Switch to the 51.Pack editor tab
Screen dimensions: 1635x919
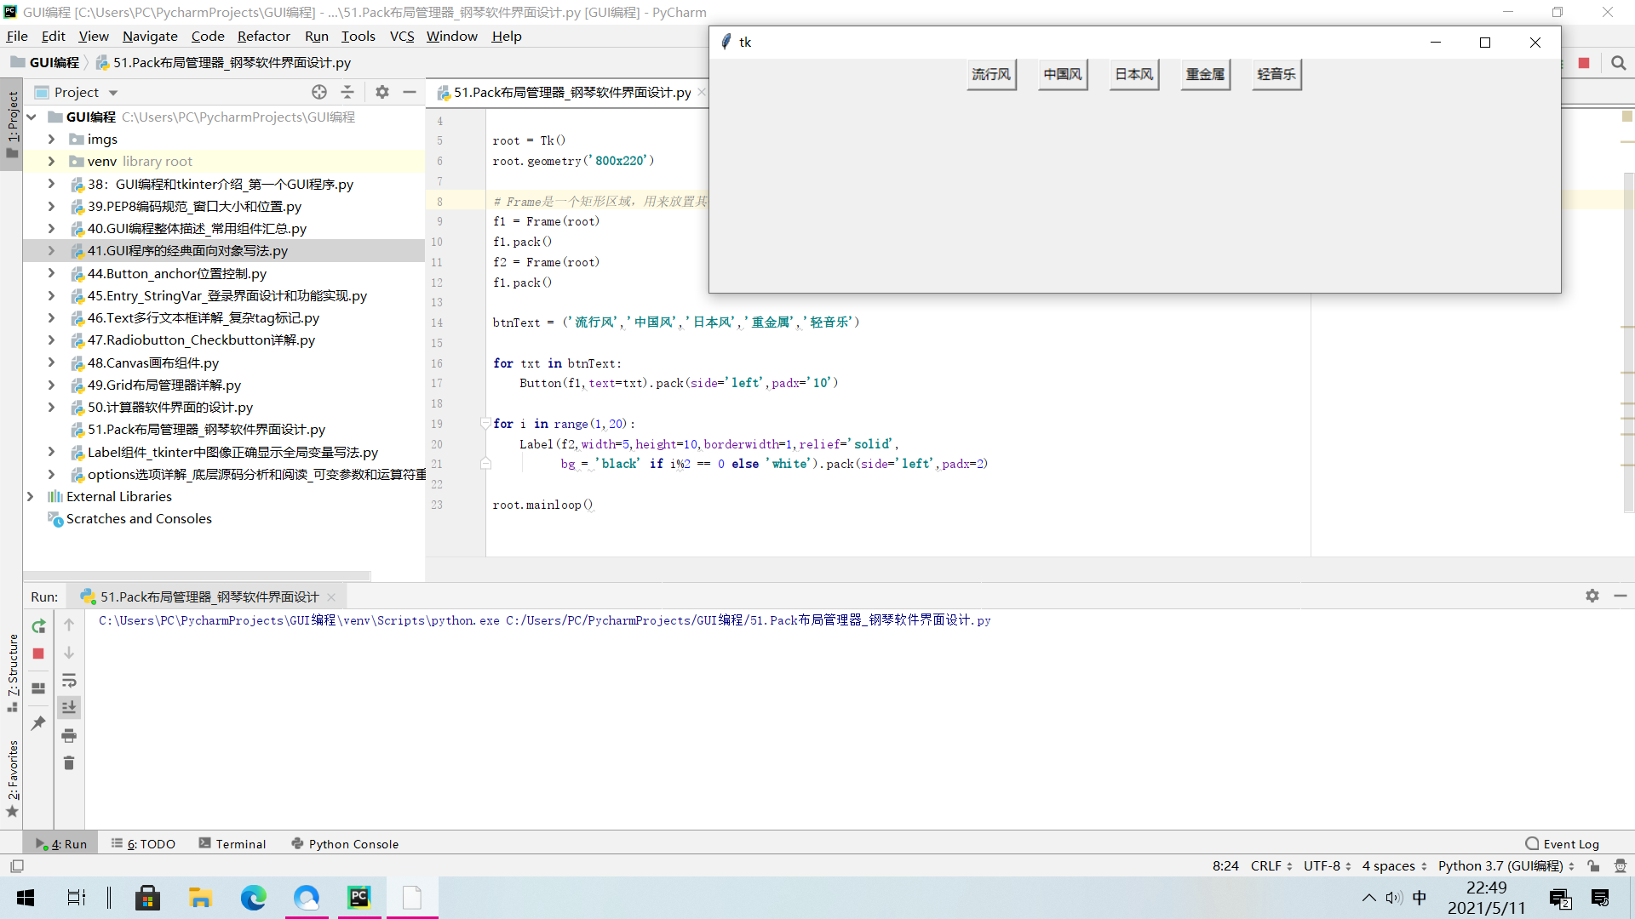pos(571,92)
